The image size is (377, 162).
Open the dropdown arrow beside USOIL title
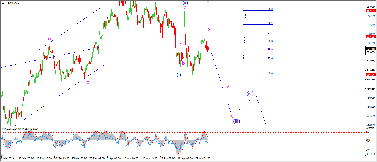3,3
